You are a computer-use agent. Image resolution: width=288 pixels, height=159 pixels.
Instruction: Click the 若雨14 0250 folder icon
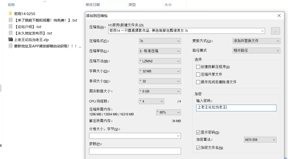click(10, 14)
